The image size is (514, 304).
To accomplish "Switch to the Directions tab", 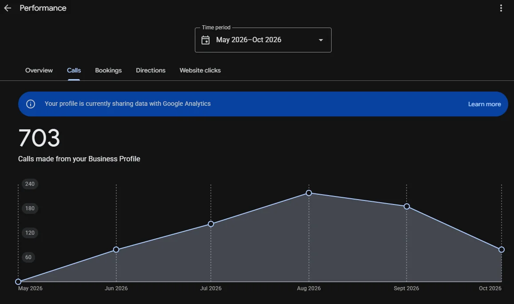I will (x=150, y=70).
